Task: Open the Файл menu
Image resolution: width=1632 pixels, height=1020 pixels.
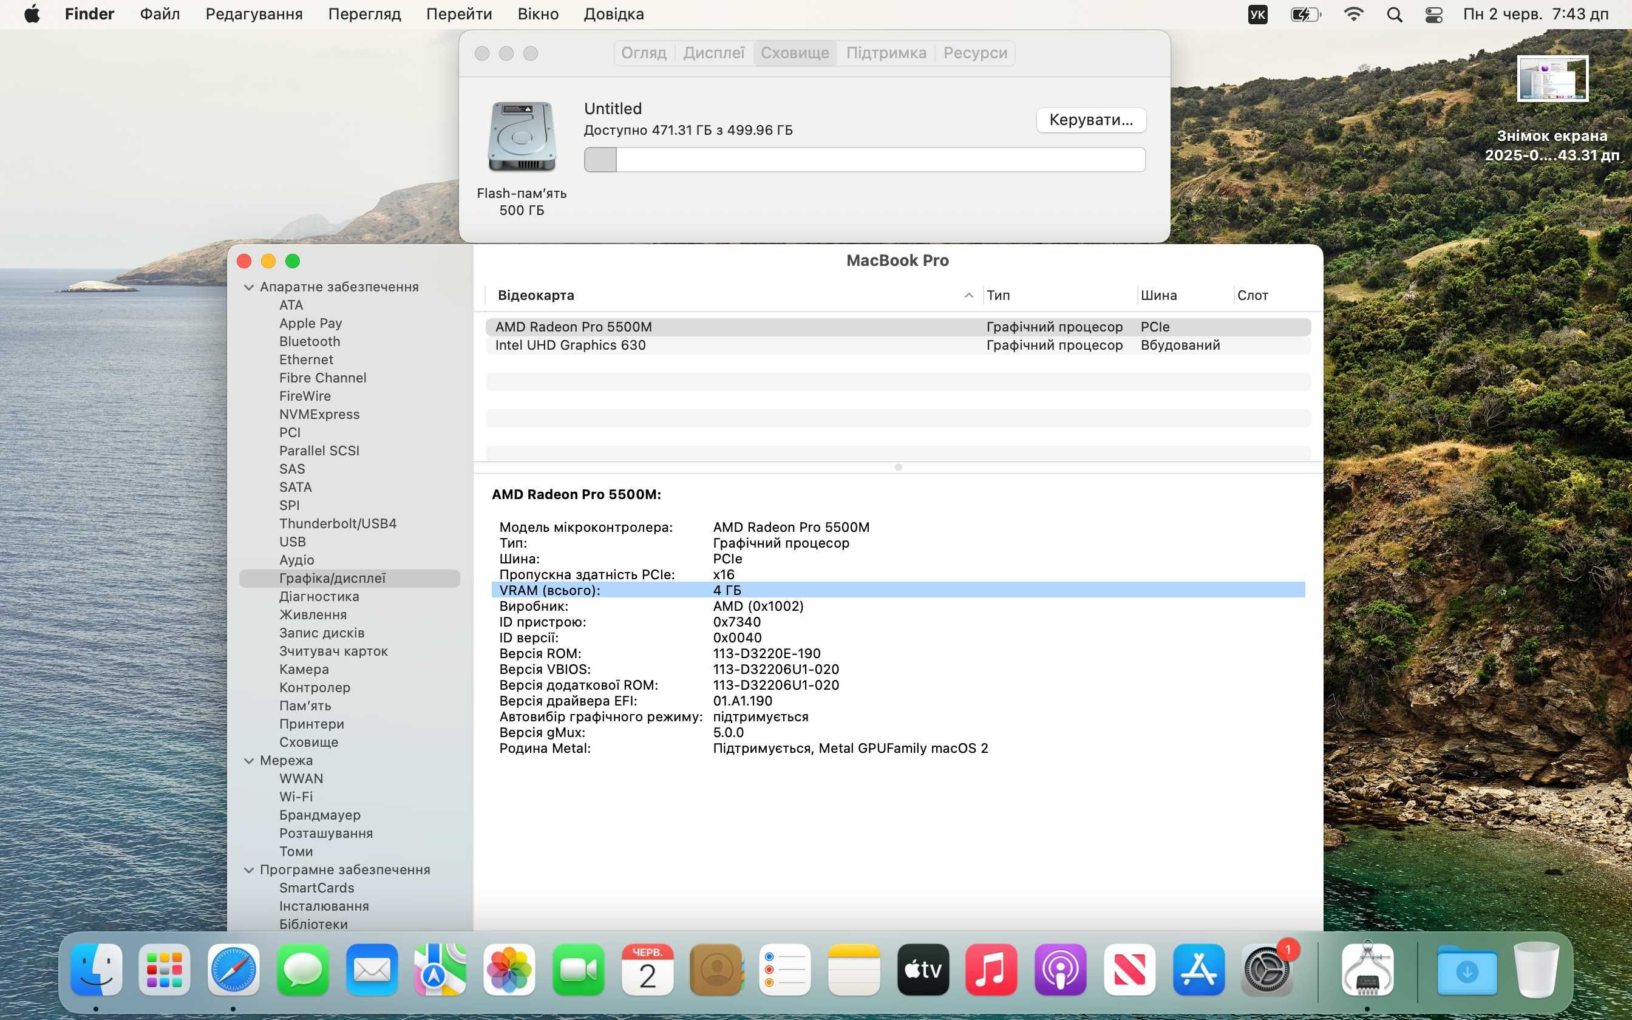Action: coord(160,14)
